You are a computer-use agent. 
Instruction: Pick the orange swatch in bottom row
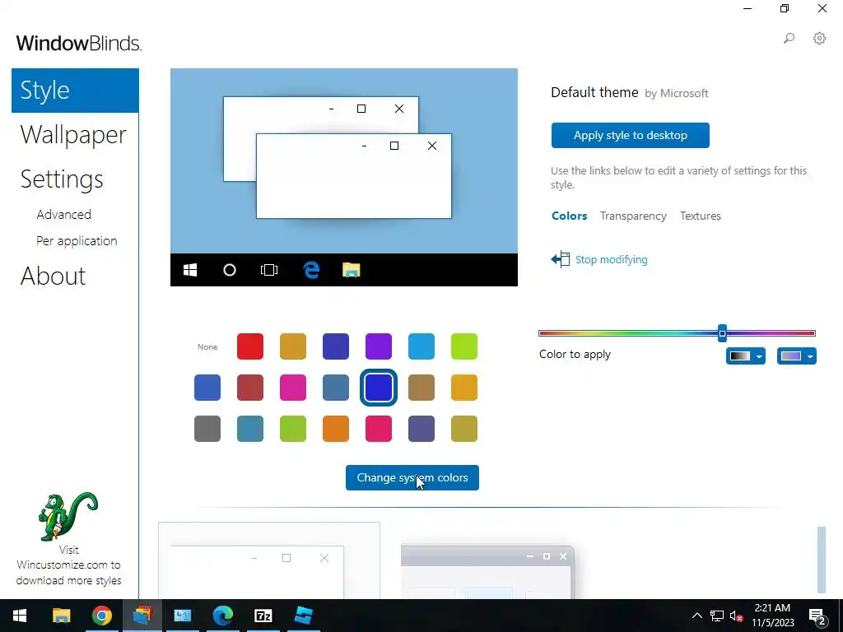click(336, 429)
